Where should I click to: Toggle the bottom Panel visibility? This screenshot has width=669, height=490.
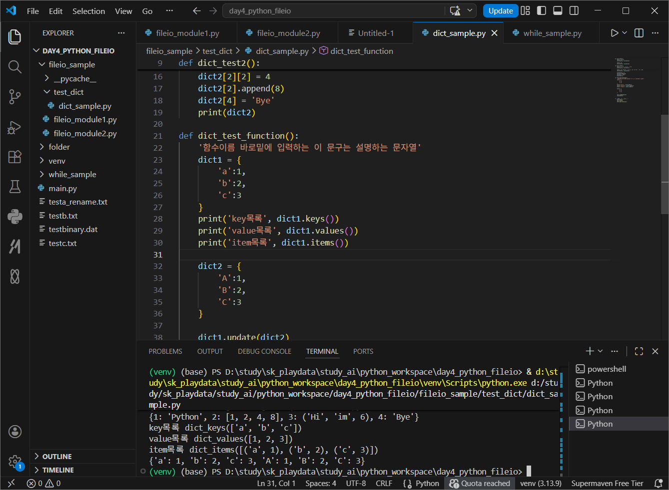(558, 10)
